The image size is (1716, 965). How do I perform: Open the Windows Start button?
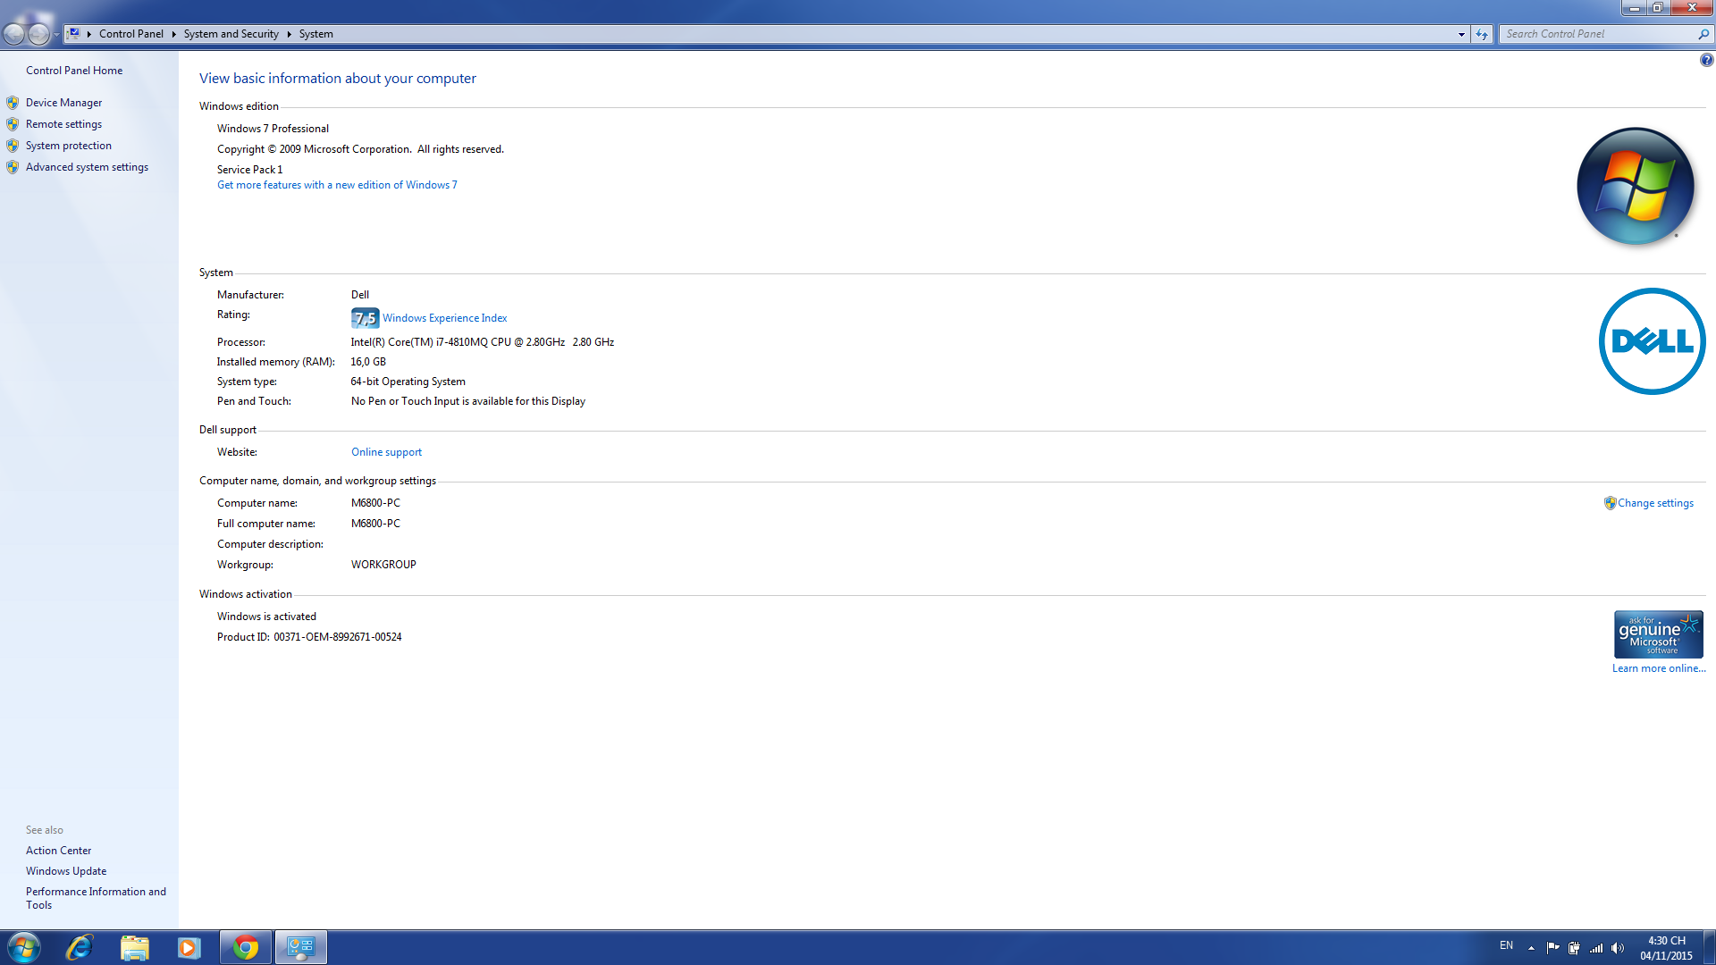click(x=23, y=947)
